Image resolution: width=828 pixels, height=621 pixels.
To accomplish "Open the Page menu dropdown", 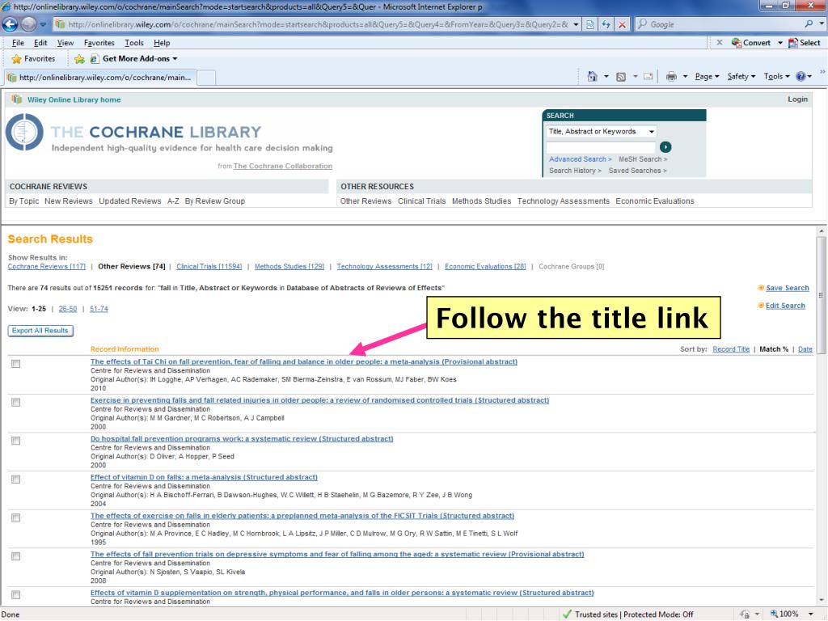I will 707,77.
